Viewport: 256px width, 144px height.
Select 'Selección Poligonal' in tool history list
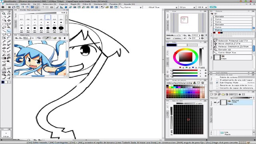tap(233, 41)
